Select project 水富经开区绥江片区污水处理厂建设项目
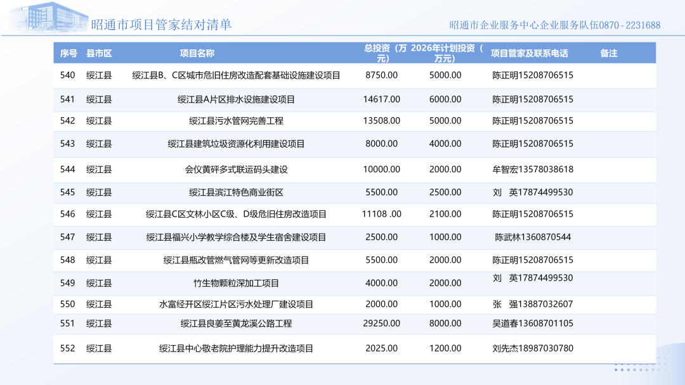The height and width of the screenshot is (385, 685). click(237, 304)
